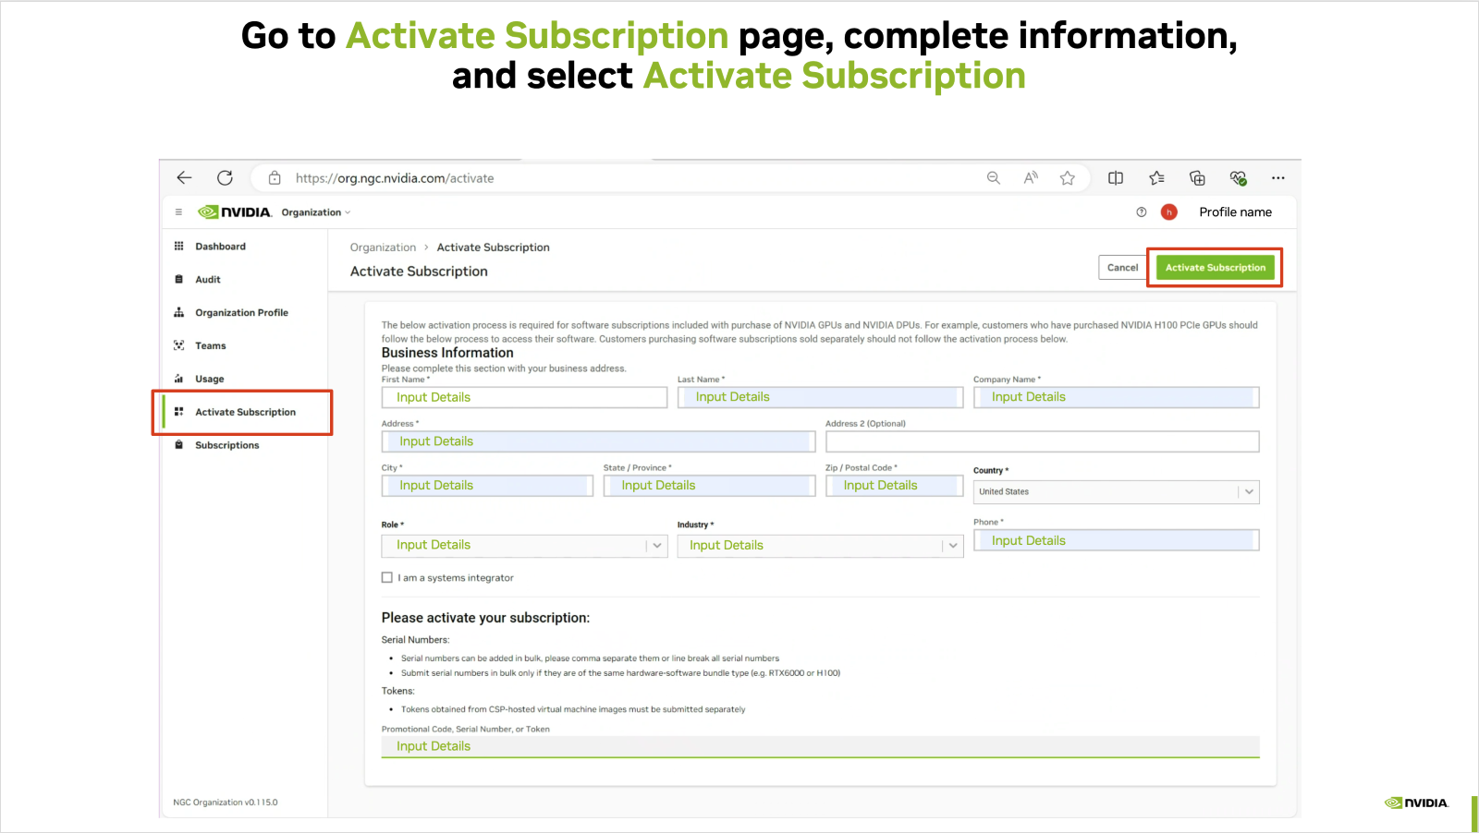The image size is (1479, 833).
Task: Click the site lock icon in address bar
Action: tap(275, 178)
